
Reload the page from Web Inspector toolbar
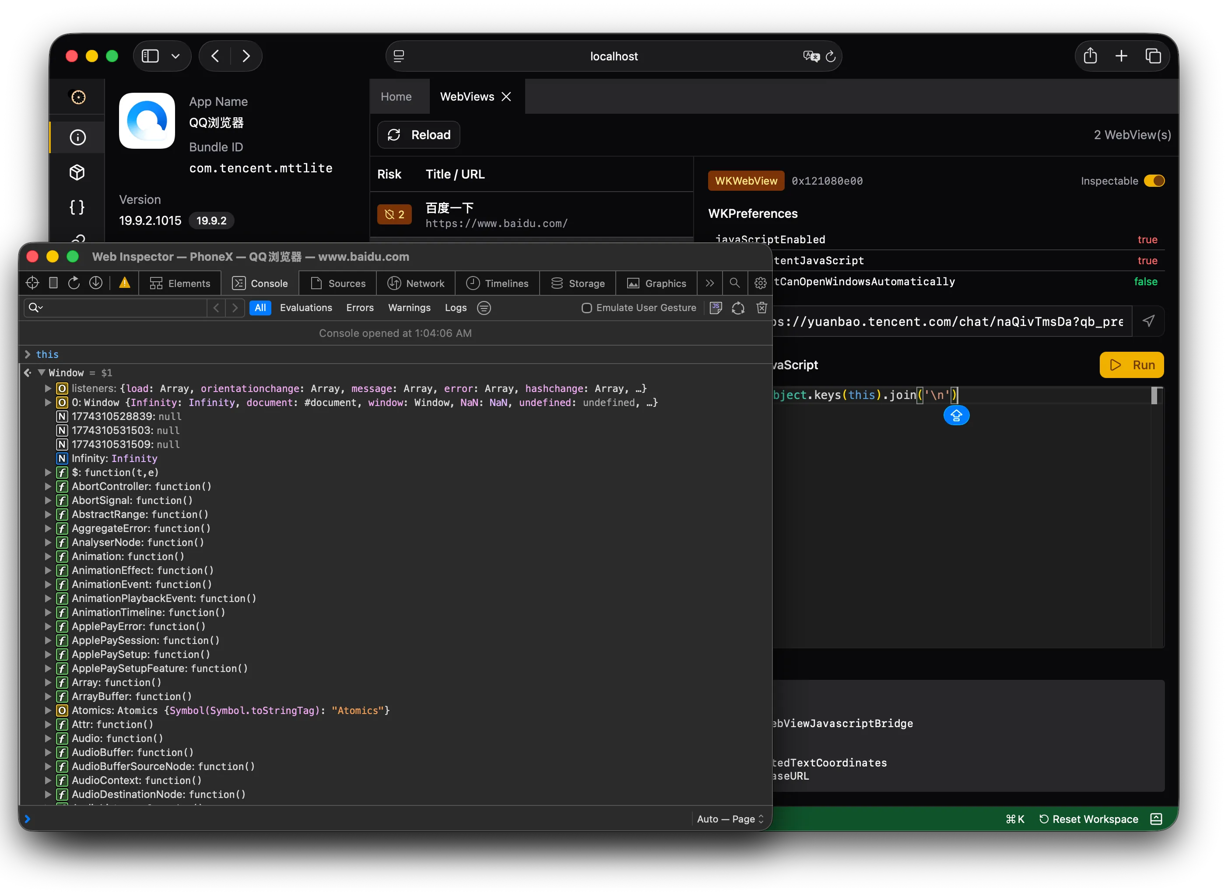pyautogui.click(x=74, y=283)
